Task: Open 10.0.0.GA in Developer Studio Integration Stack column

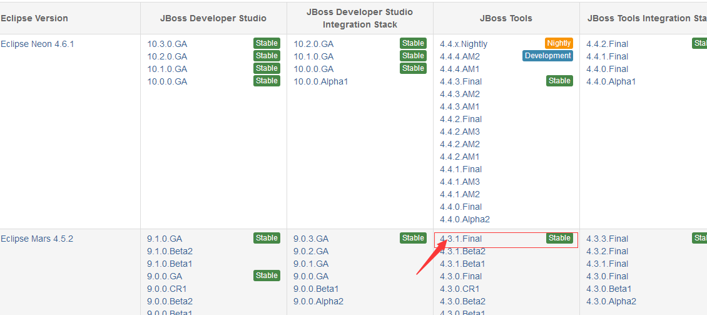Action: [x=313, y=69]
